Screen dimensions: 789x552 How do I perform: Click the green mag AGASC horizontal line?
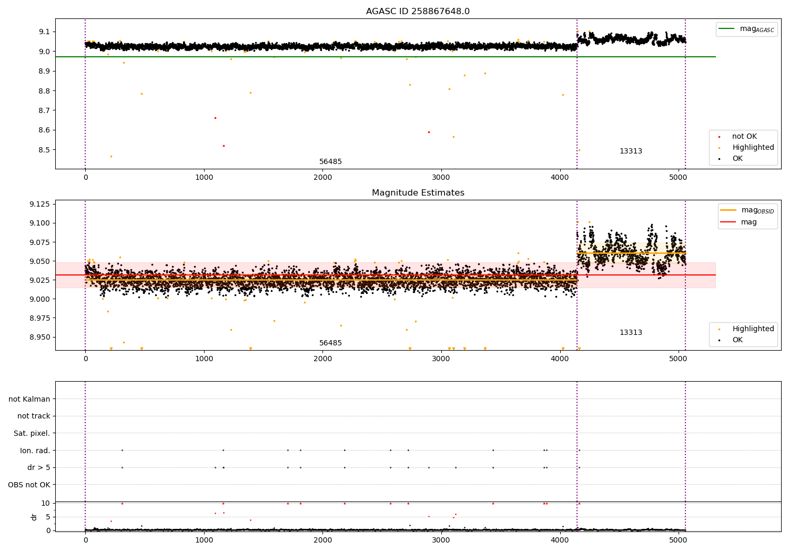(x=385, y=57)
